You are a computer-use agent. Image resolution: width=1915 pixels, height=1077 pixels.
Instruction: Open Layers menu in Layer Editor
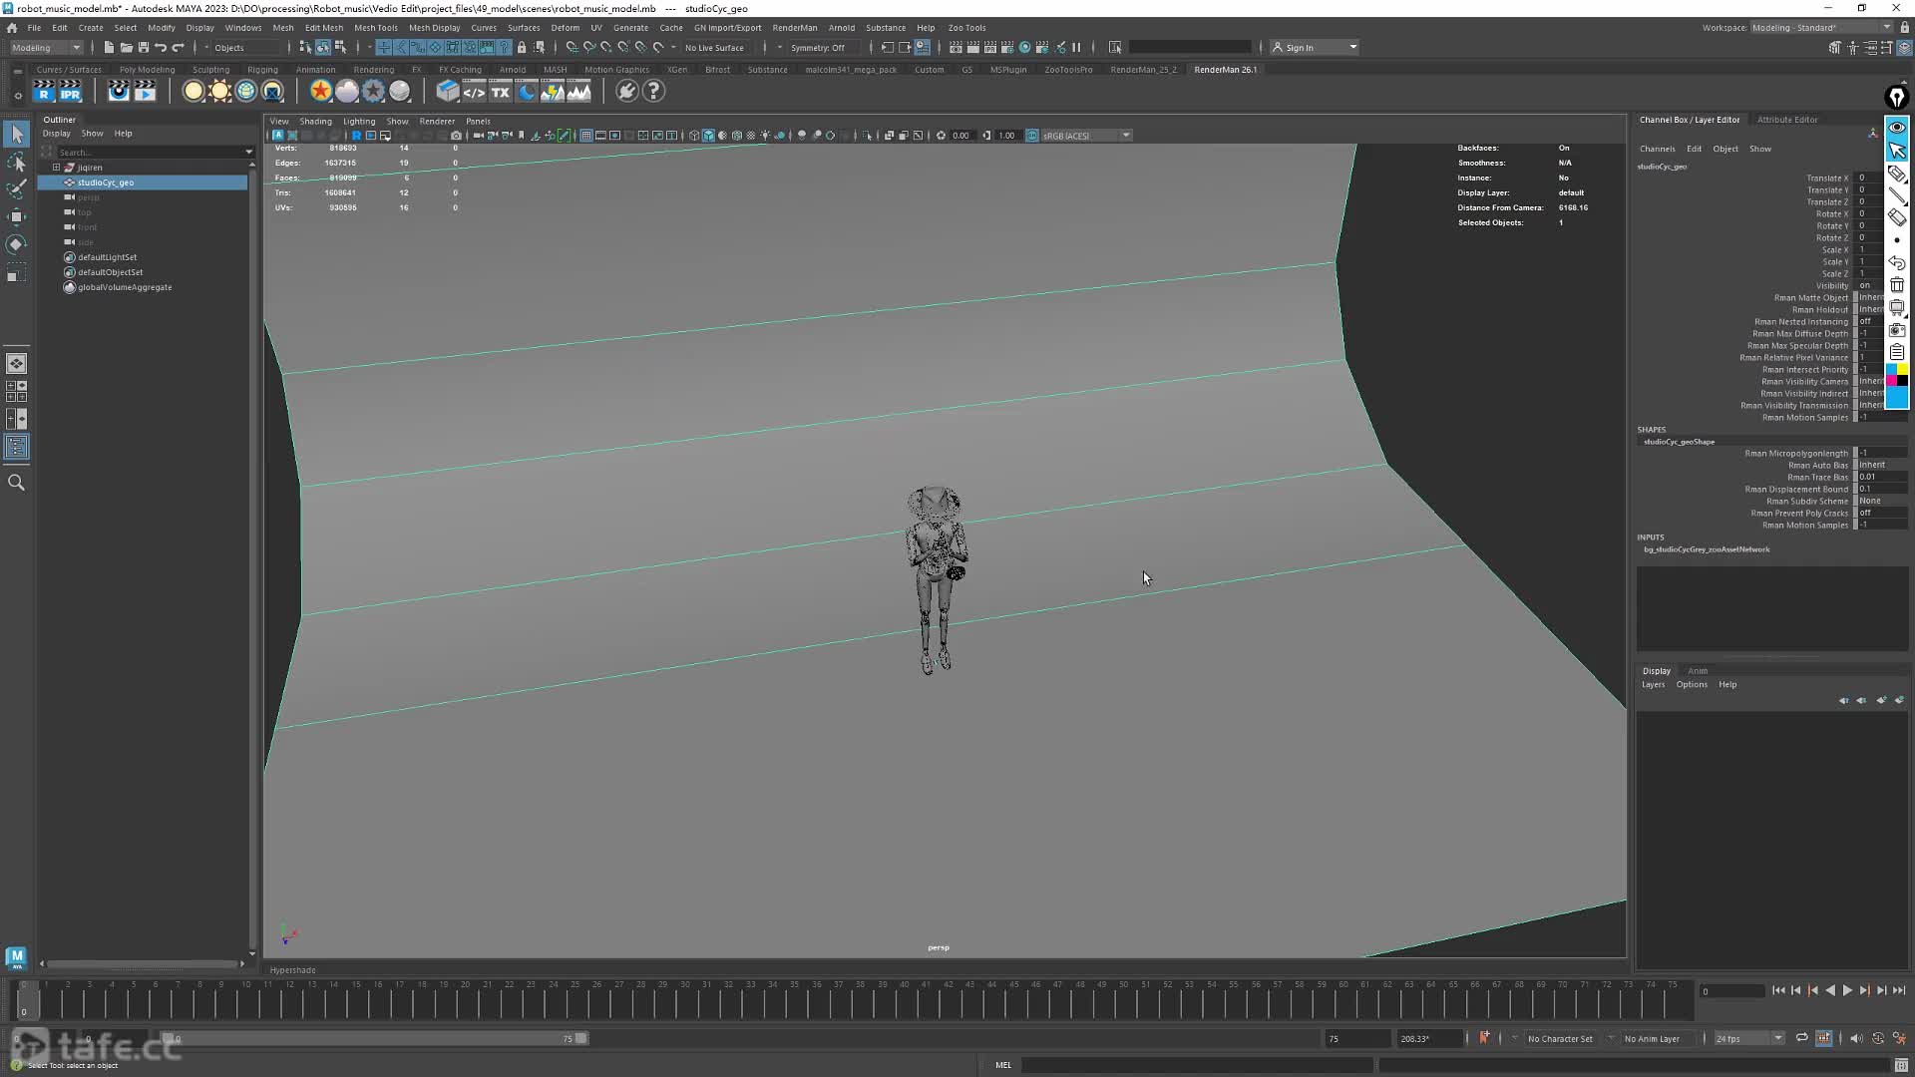pyautogui.click(x=1653, y=685)
